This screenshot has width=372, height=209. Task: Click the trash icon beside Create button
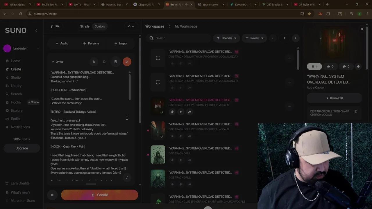(x=52, y=195)
